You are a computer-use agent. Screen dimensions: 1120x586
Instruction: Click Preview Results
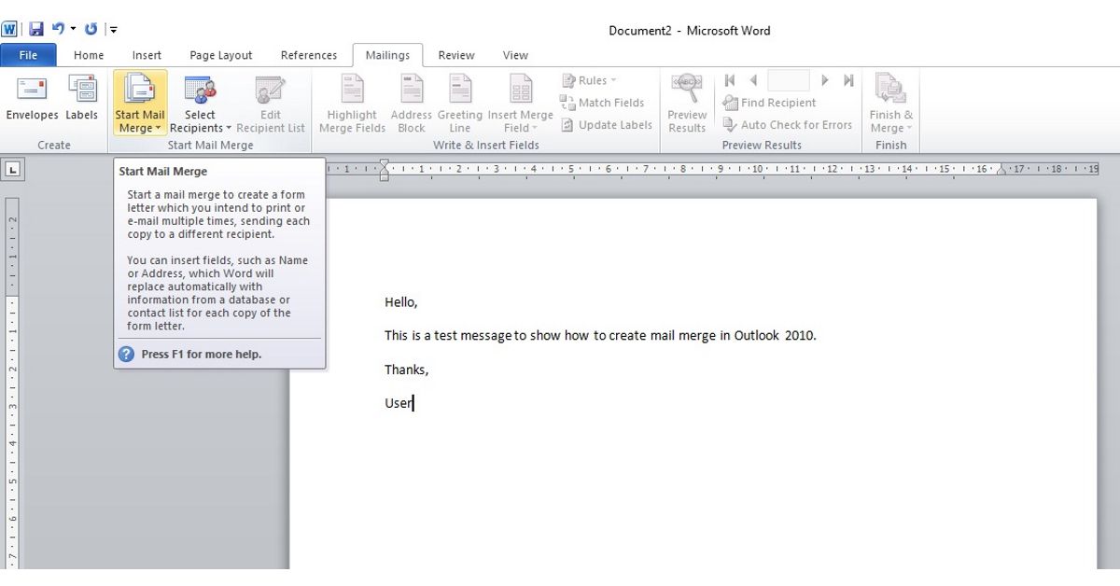coord(687,103)
